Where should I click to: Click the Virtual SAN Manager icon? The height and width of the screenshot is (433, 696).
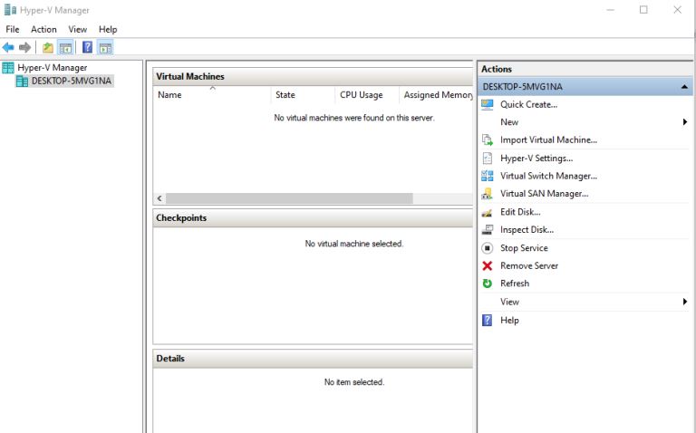[x=487, y=194]
